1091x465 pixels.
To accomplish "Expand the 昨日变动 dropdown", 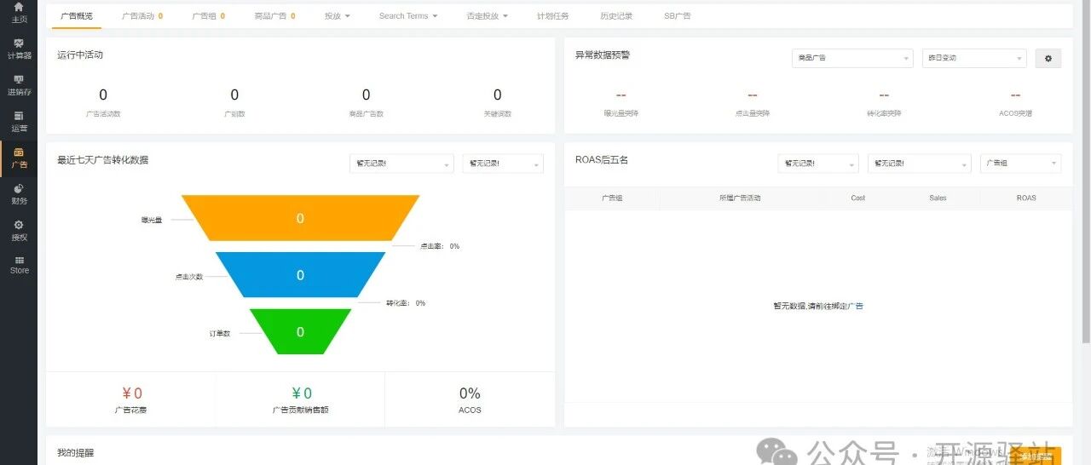I will (974, 58).
